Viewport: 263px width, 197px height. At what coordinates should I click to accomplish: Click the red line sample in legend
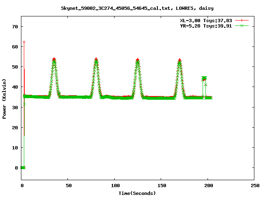(x=242, y=21)
